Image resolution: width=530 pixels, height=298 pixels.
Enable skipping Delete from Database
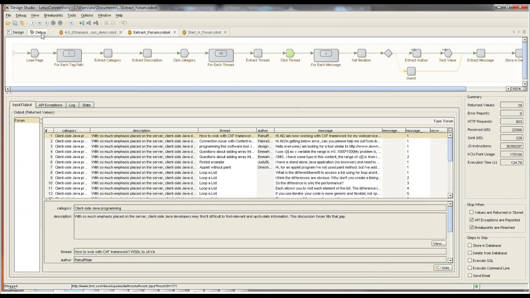(x=470, y=253)
